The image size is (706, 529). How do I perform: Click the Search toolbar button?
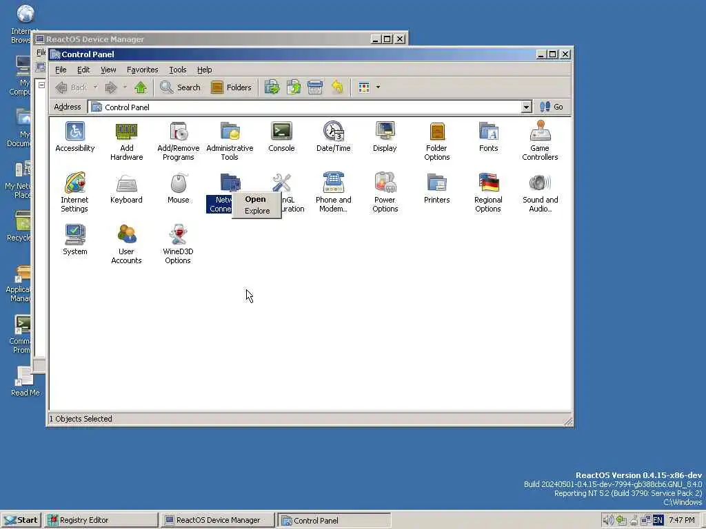180,87
